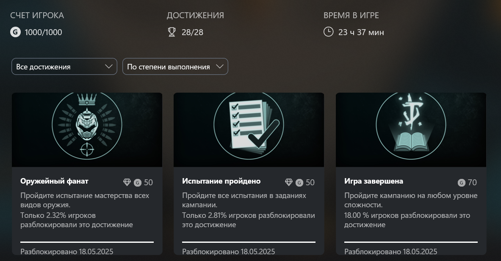Open the Игра завершена book achievement image
This screenshot has height=261, width=501.
pyautogui.click(x=411, y=129)
